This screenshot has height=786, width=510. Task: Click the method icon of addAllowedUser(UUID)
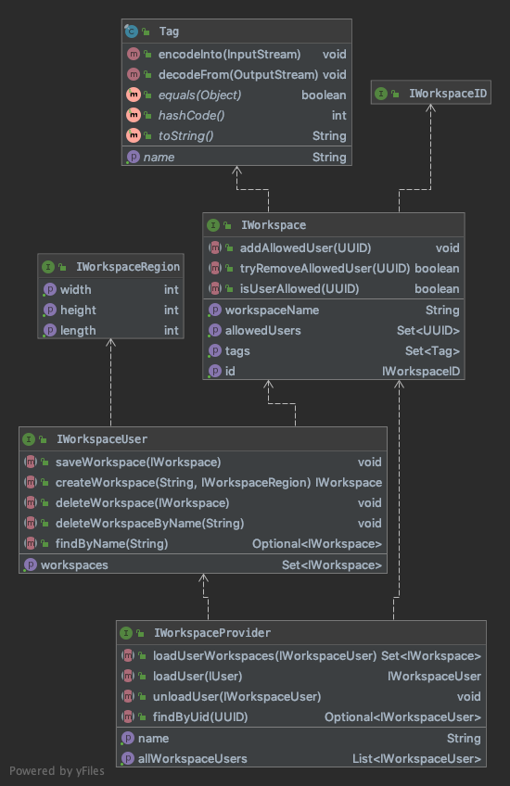pos(215,247)
